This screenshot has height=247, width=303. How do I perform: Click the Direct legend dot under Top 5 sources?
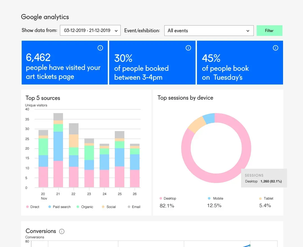point(27,207)
